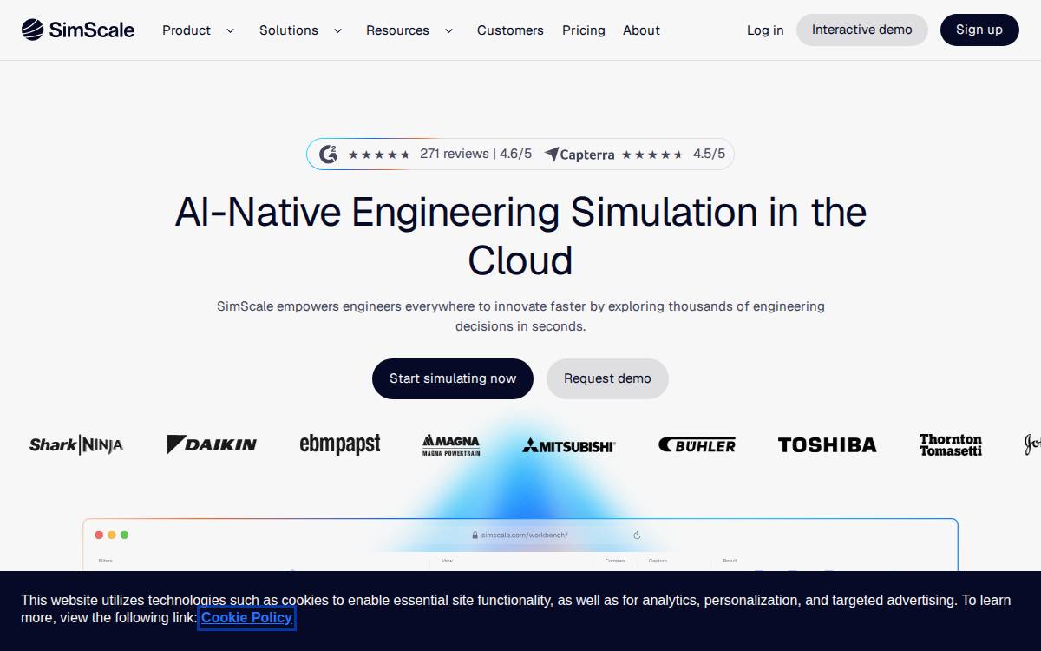Click the 4.5/5 Capterra score
The height and width of the screenshot is (651, 1041).
(x=709, y=154)
